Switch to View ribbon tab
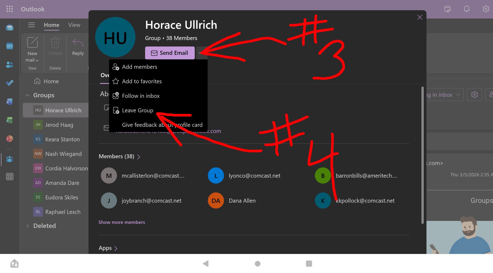The image size is (493, 273). (x=74, y=25)
